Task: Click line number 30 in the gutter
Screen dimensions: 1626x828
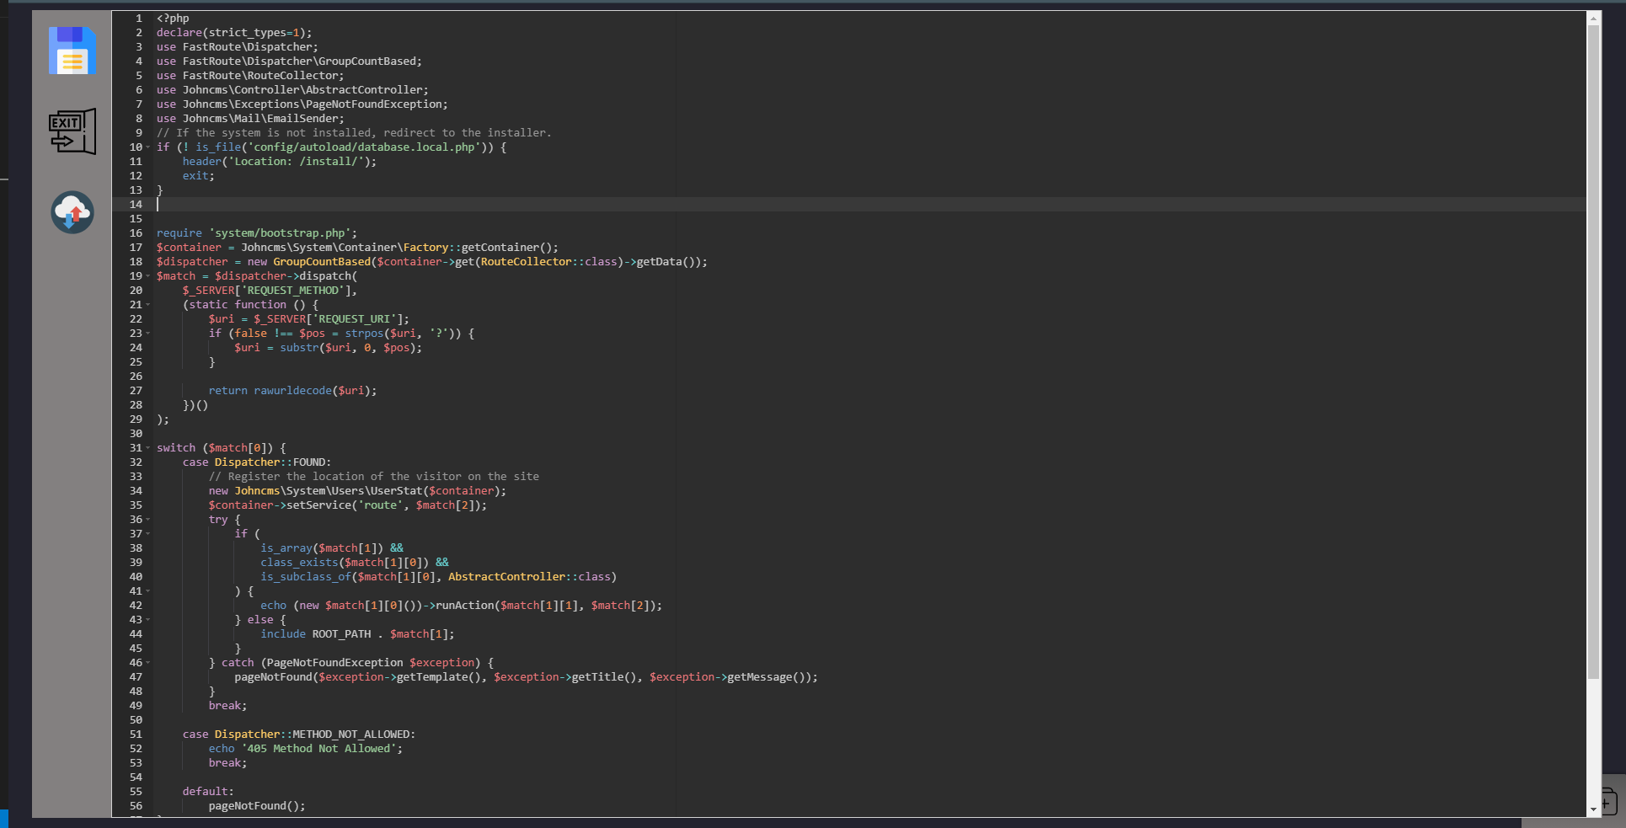Action: [136, 434]
